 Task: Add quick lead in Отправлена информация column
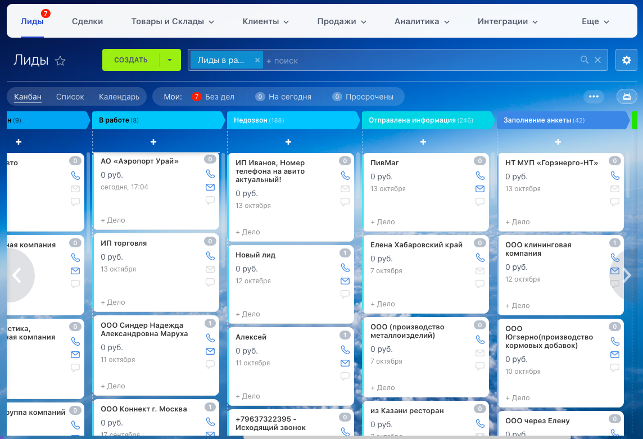(x=423, y=142)
